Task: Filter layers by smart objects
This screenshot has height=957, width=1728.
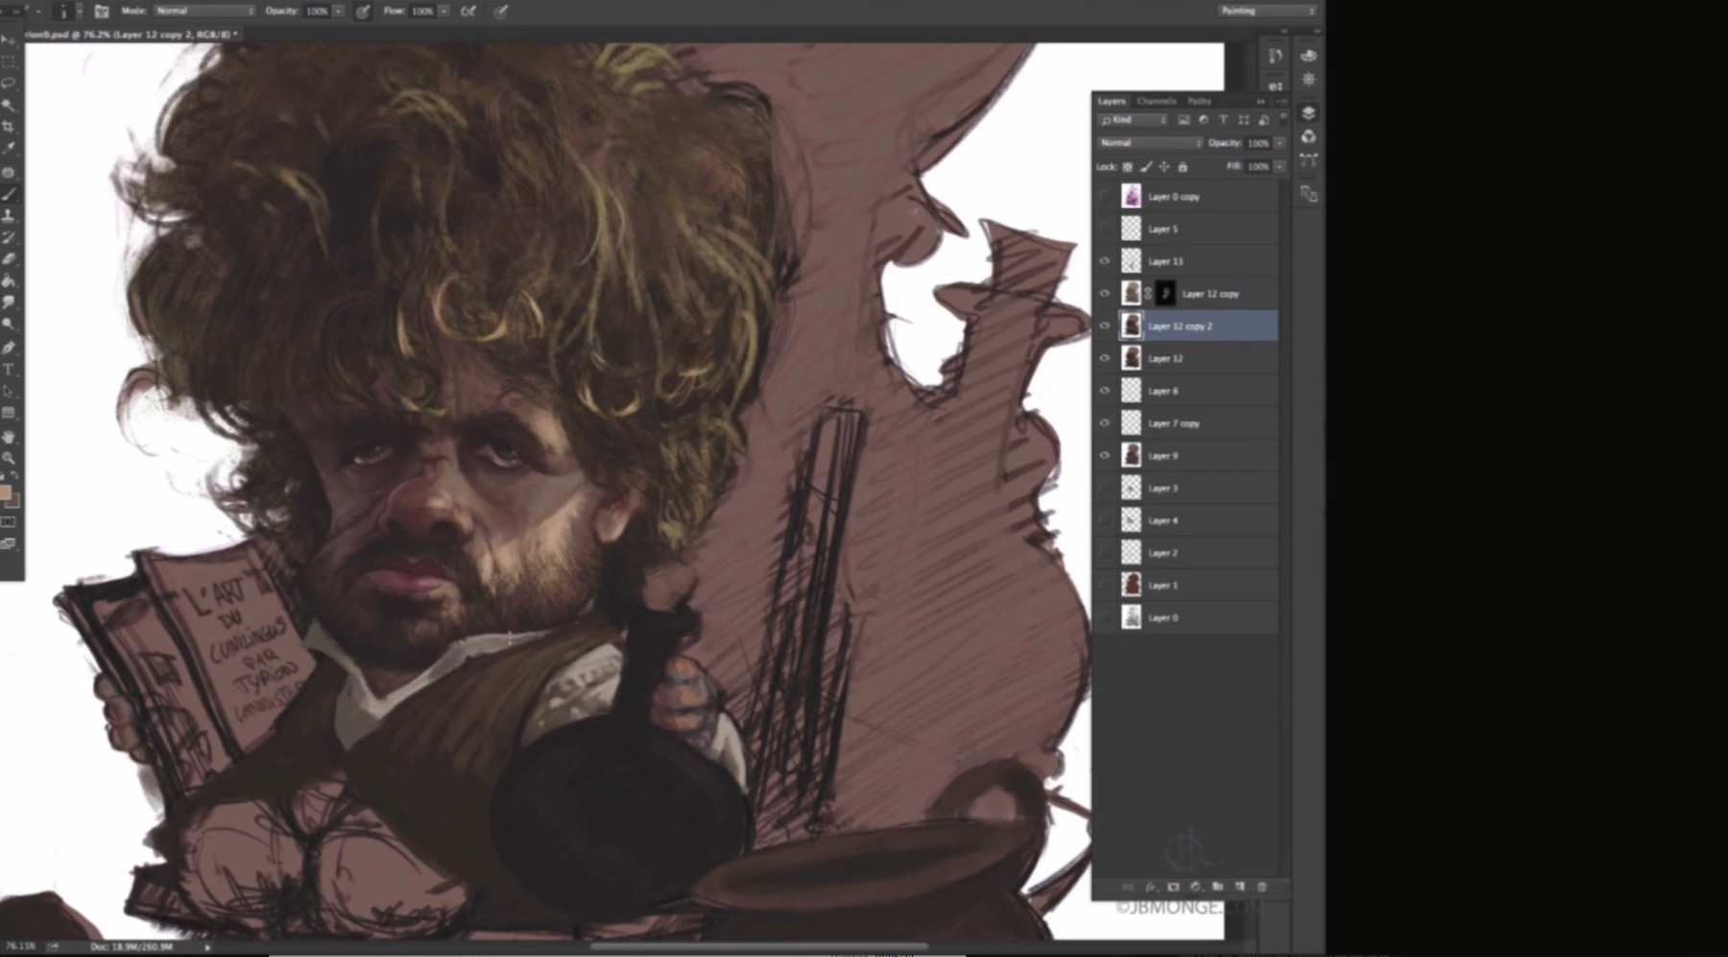Action: tap(1263, 120)
